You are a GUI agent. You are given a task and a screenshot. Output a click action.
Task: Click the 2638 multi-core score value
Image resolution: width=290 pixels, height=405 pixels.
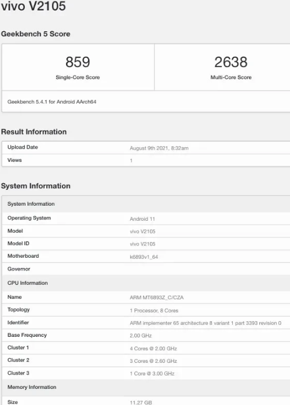coord(231,62)
